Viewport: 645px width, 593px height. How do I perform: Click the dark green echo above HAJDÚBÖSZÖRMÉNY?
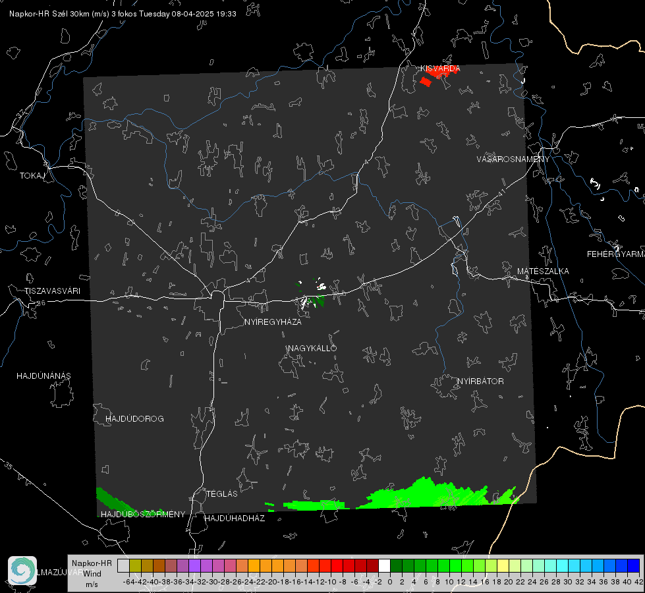click(112, 501)
